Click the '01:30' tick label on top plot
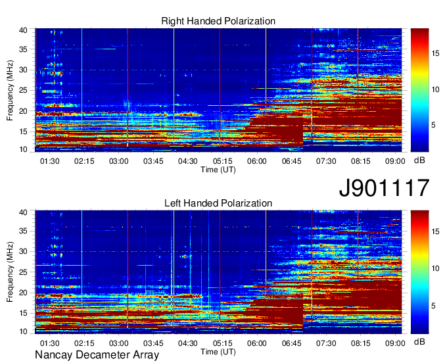Viewport: 447px width, 363px height. pos(49,161)
